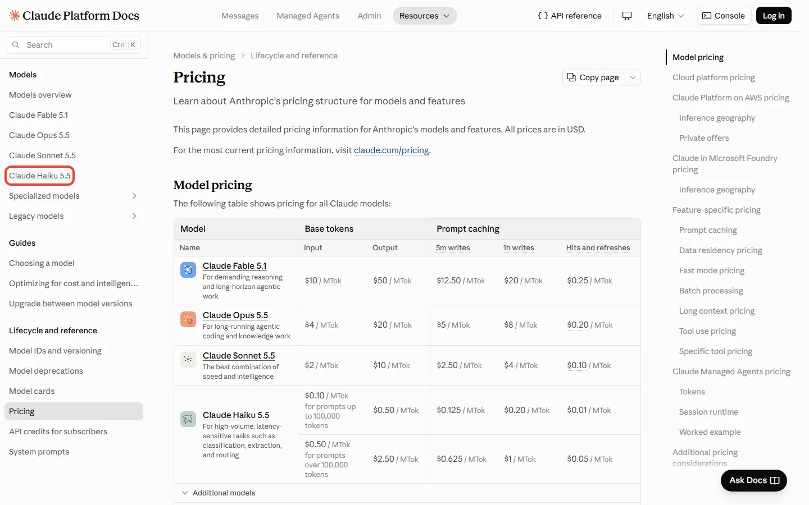Focus the Search input field
This screenshot has width=809, height=505.
coord(74,45)
